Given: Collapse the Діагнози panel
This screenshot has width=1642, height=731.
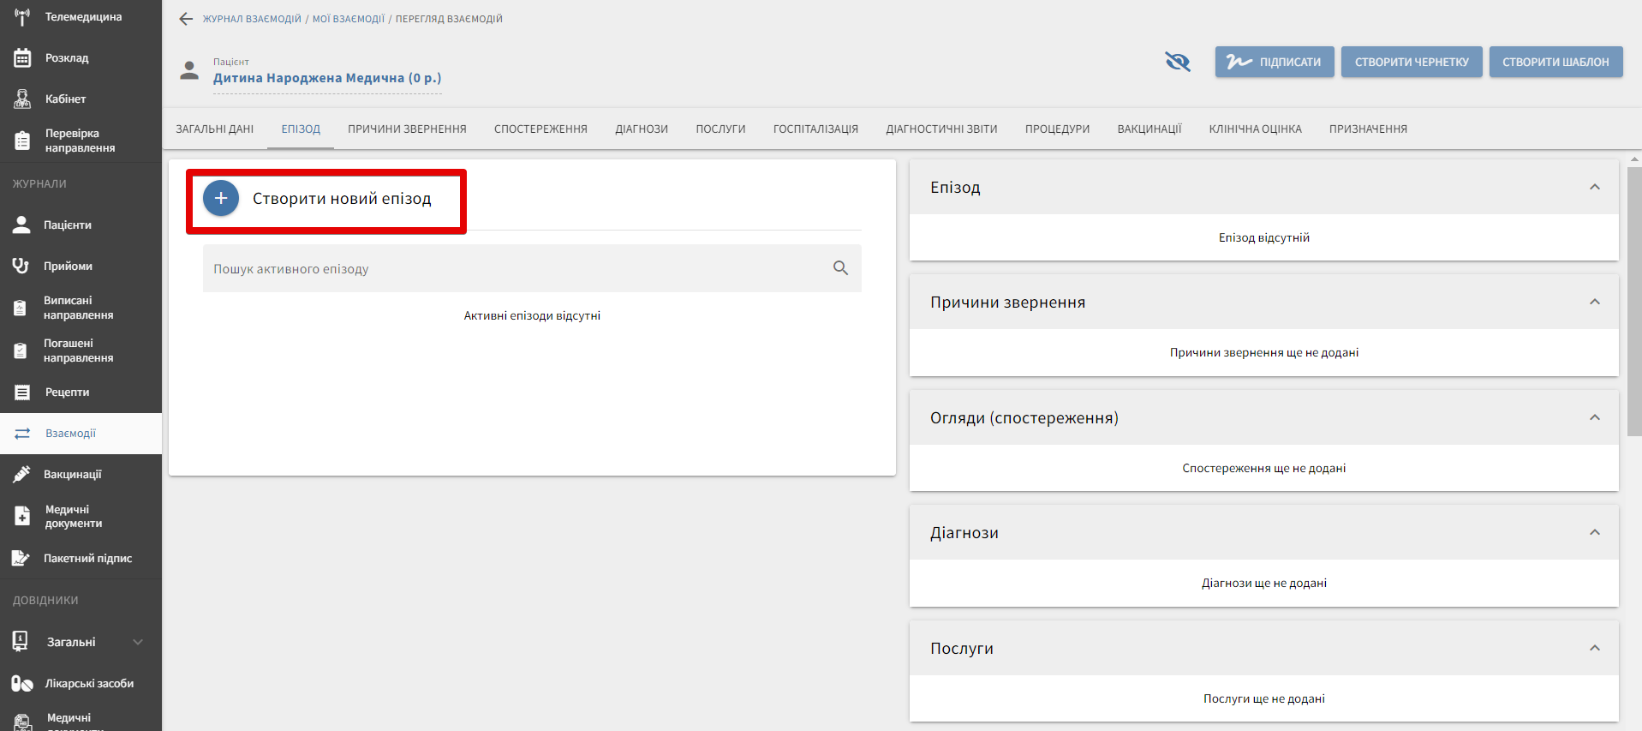Looking at the screenshot, I should pos(1594,533).
